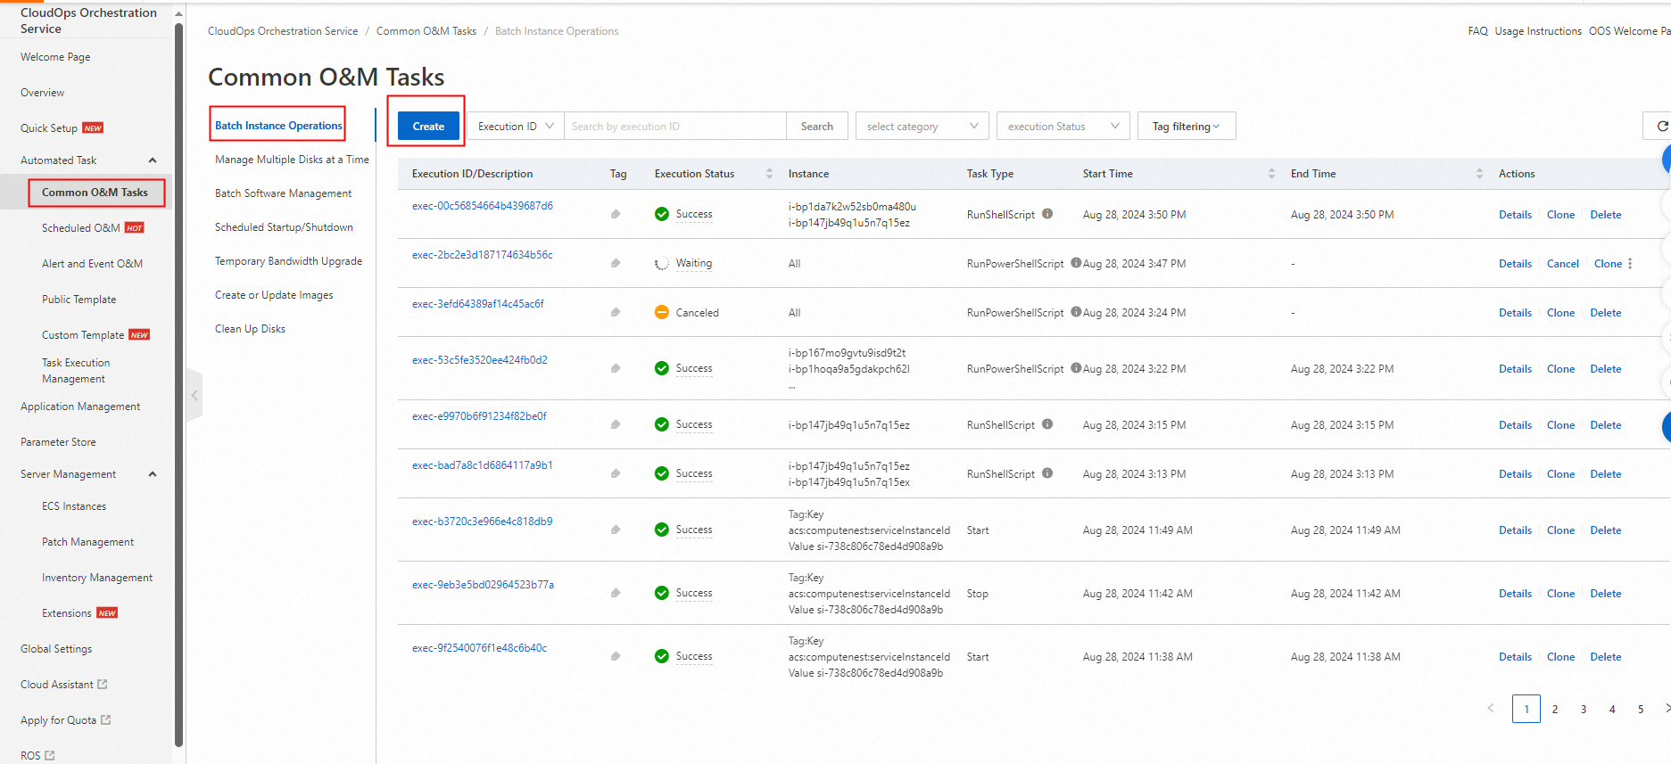Viewport: 1671px width, 764px height.
Task: Click info icon beside RunShellScript at 3:15 PM
Action: tap(1047, 424)
